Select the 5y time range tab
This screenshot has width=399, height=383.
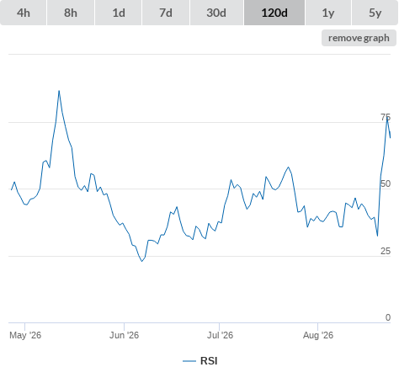pos(375,13)
